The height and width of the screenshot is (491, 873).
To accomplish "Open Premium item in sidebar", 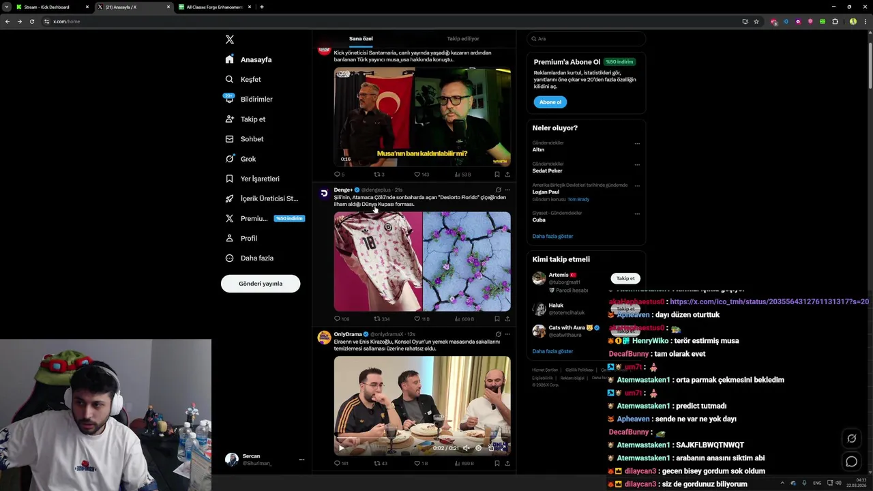I will [x=264, y=218].
